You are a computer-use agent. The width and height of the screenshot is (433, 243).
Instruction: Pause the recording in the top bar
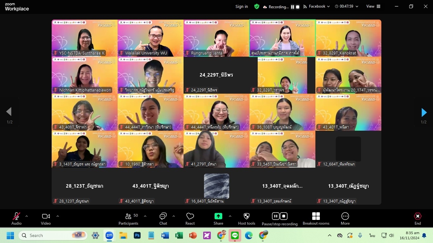[293, 7]
